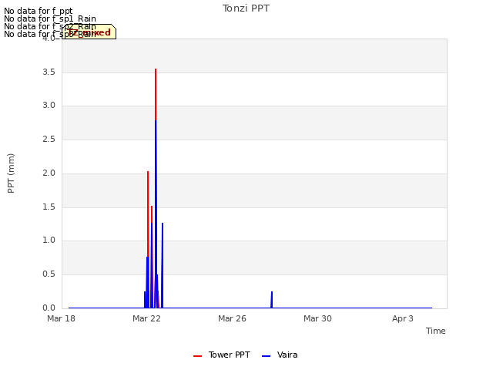Click the 1.5 y-axis tick label
The image size is (493, 370).
(49, 207)
